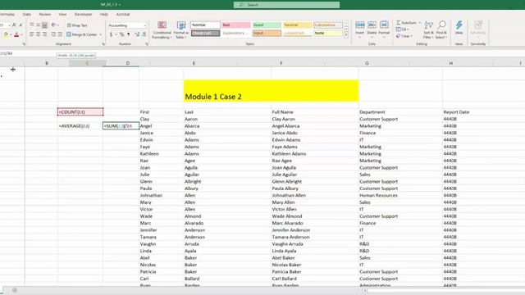Open the Data tab
525x295 pixels.
(27, 15)
